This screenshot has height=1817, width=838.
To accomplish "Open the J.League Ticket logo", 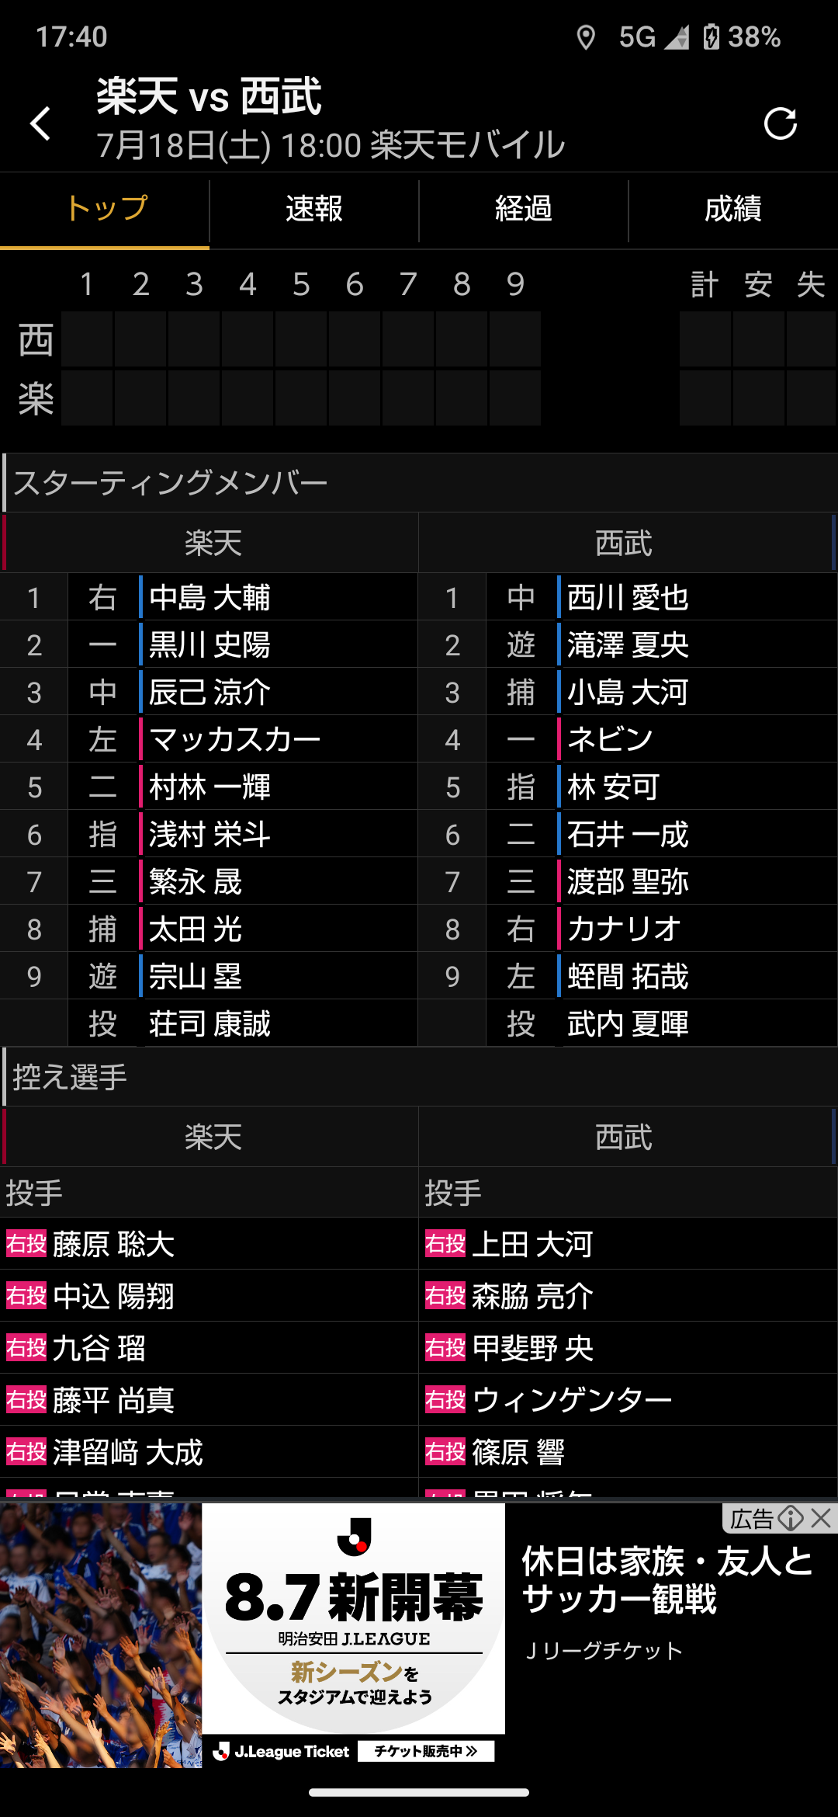I will [281, 1751].
